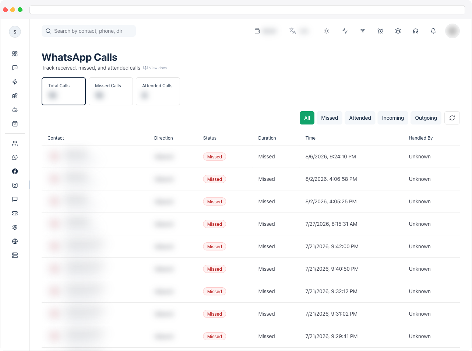Select the Outgoing filter
This screenshot has height=351, width=472.
click(x=426, y=118)
